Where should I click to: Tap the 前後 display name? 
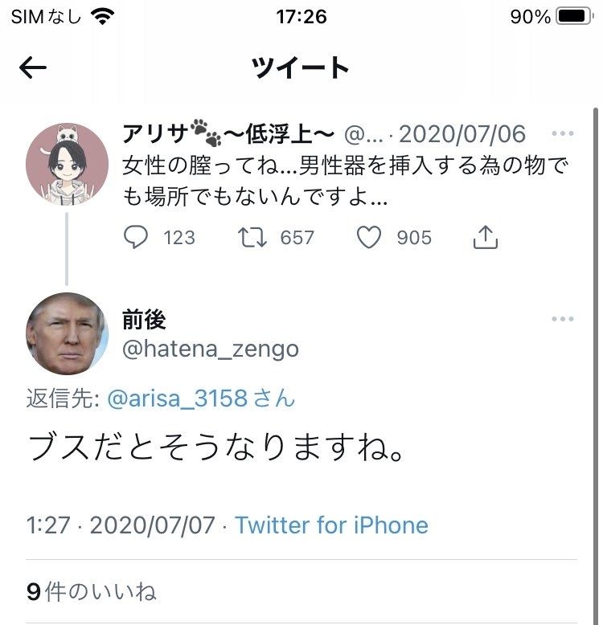[x=144, y=320]
